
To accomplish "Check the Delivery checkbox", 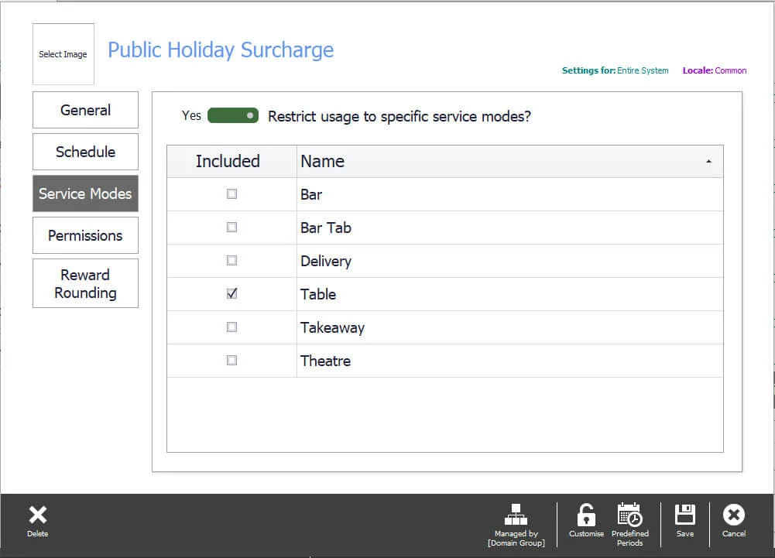I will (231, 261).
